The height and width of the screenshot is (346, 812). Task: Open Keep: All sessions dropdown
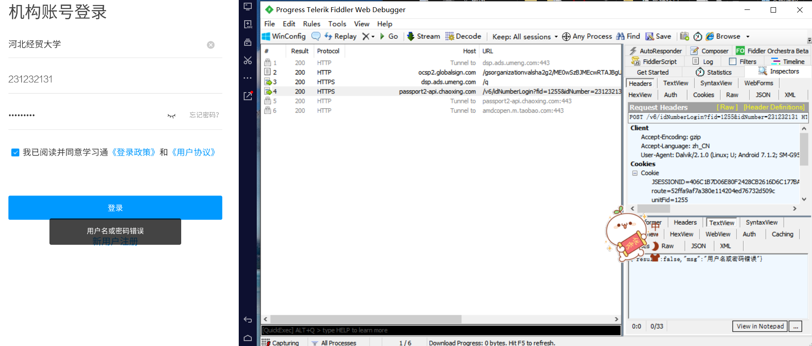[x=525, y=37]
